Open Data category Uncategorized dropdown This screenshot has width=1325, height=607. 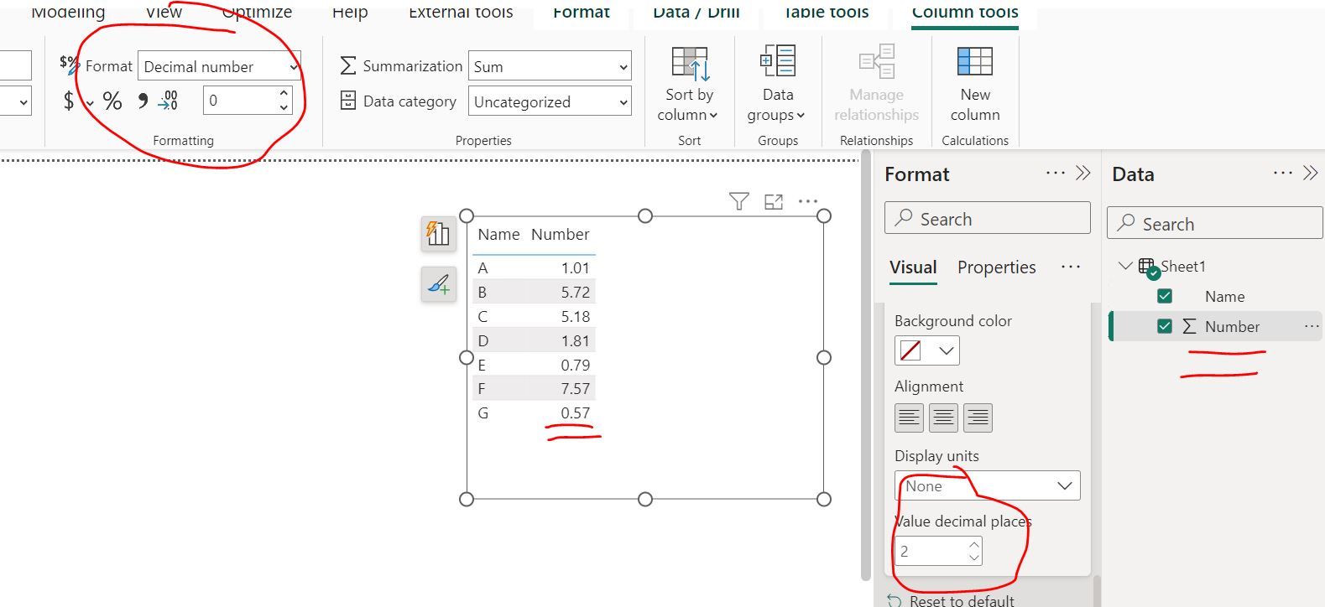[550, 101]
